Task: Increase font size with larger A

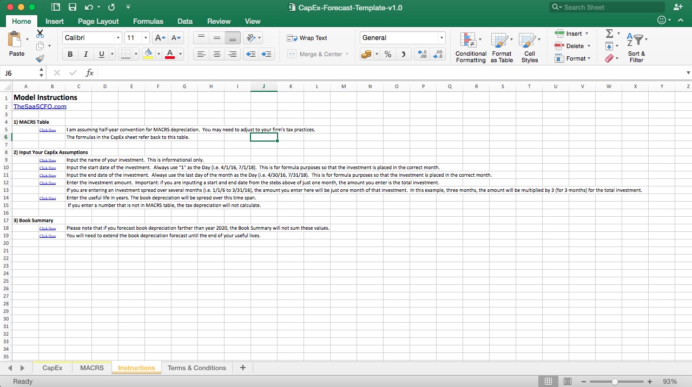Action: tap(160, 38)
